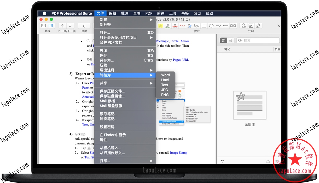The height and width of the screenshot is (183, 319).
Task: Choose 设置密码 menu item
Action: (x=125, y=127)
